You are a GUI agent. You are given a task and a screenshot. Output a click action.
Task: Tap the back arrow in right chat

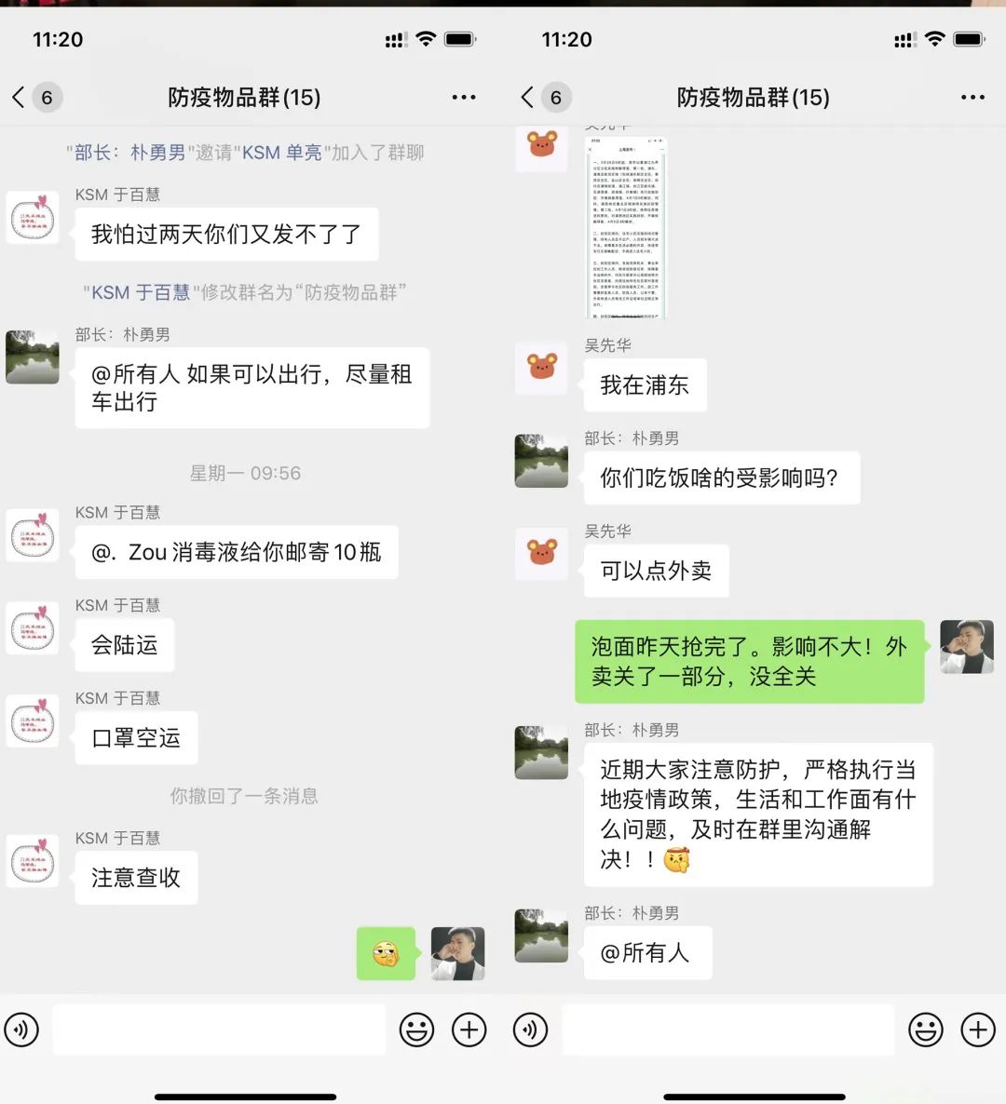point(527,97)
